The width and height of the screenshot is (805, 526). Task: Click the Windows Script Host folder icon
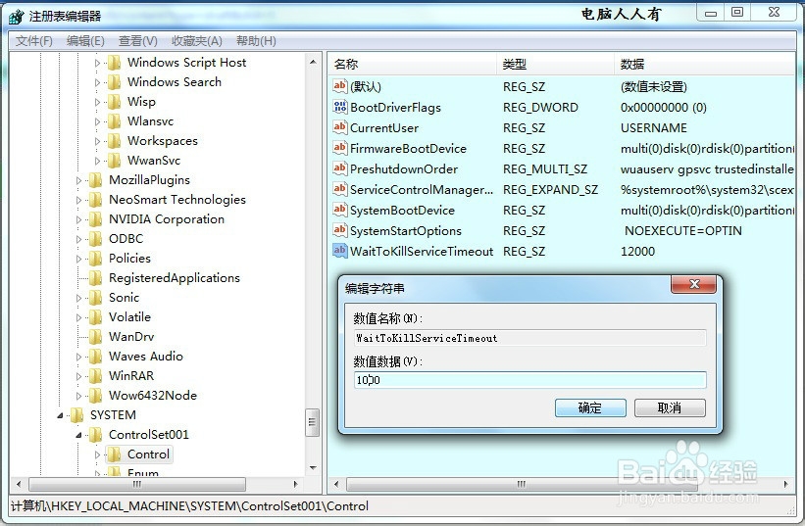click(x=114, y=63)
